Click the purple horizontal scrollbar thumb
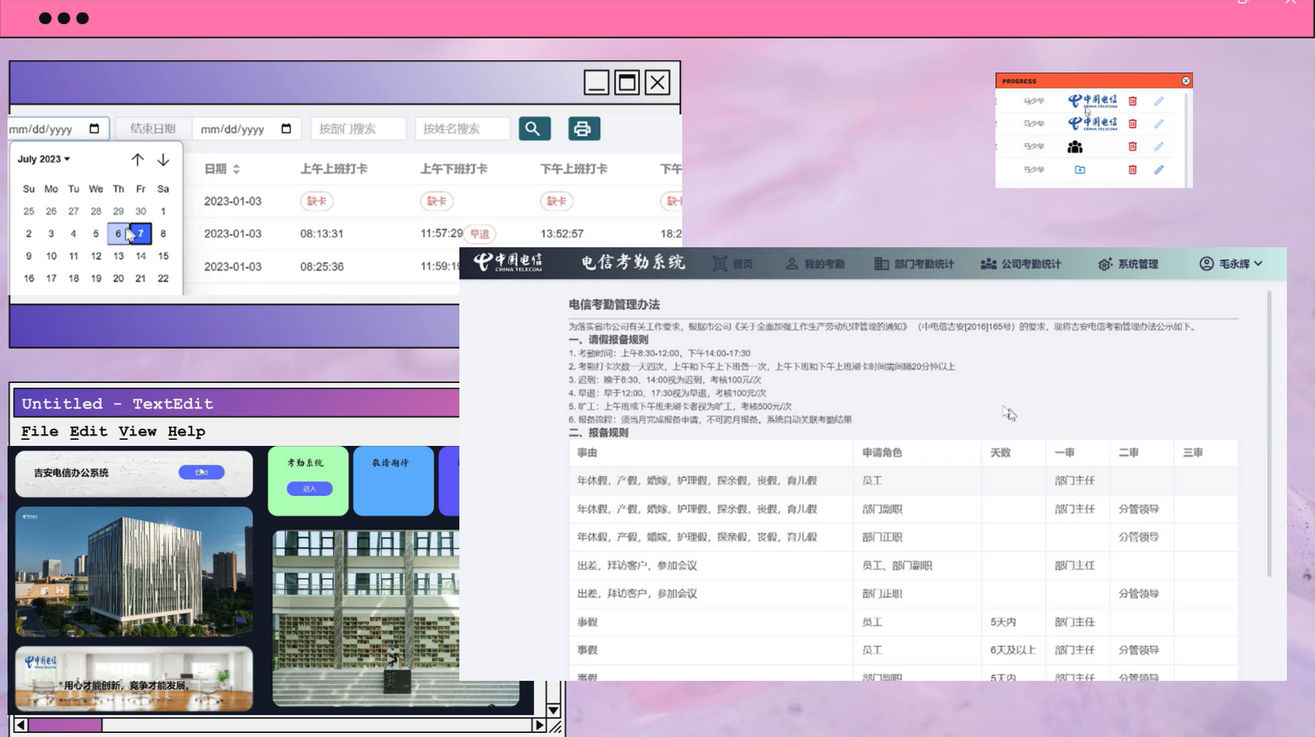1315x737 pixels. pyautogui.click(x=65, y=725)
